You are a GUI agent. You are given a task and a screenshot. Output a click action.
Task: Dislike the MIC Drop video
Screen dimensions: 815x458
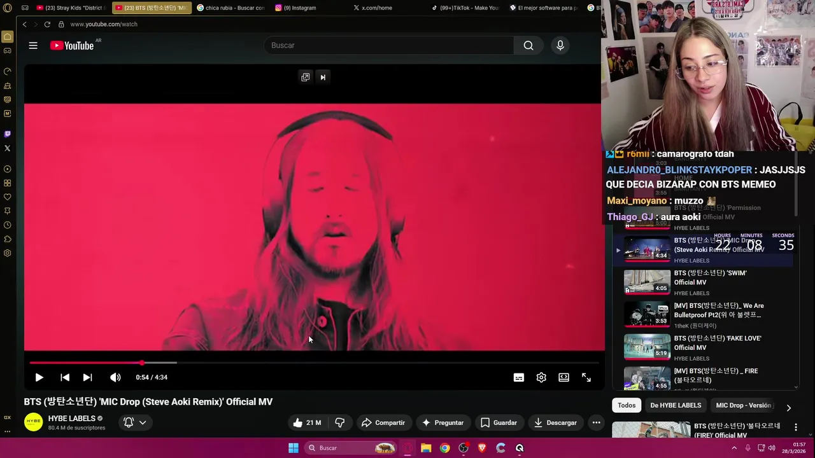tap(340, 422)
